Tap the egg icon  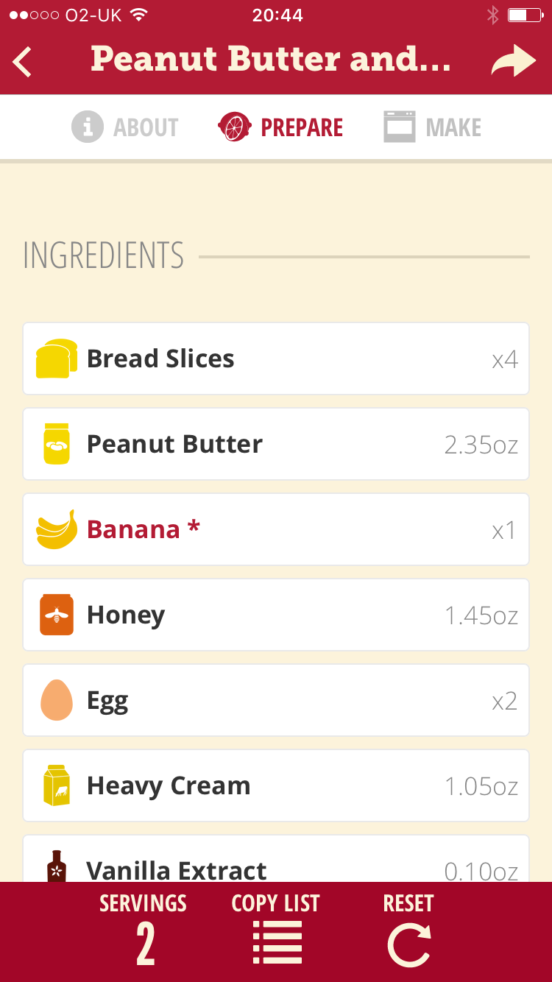(x=57, y=700)
